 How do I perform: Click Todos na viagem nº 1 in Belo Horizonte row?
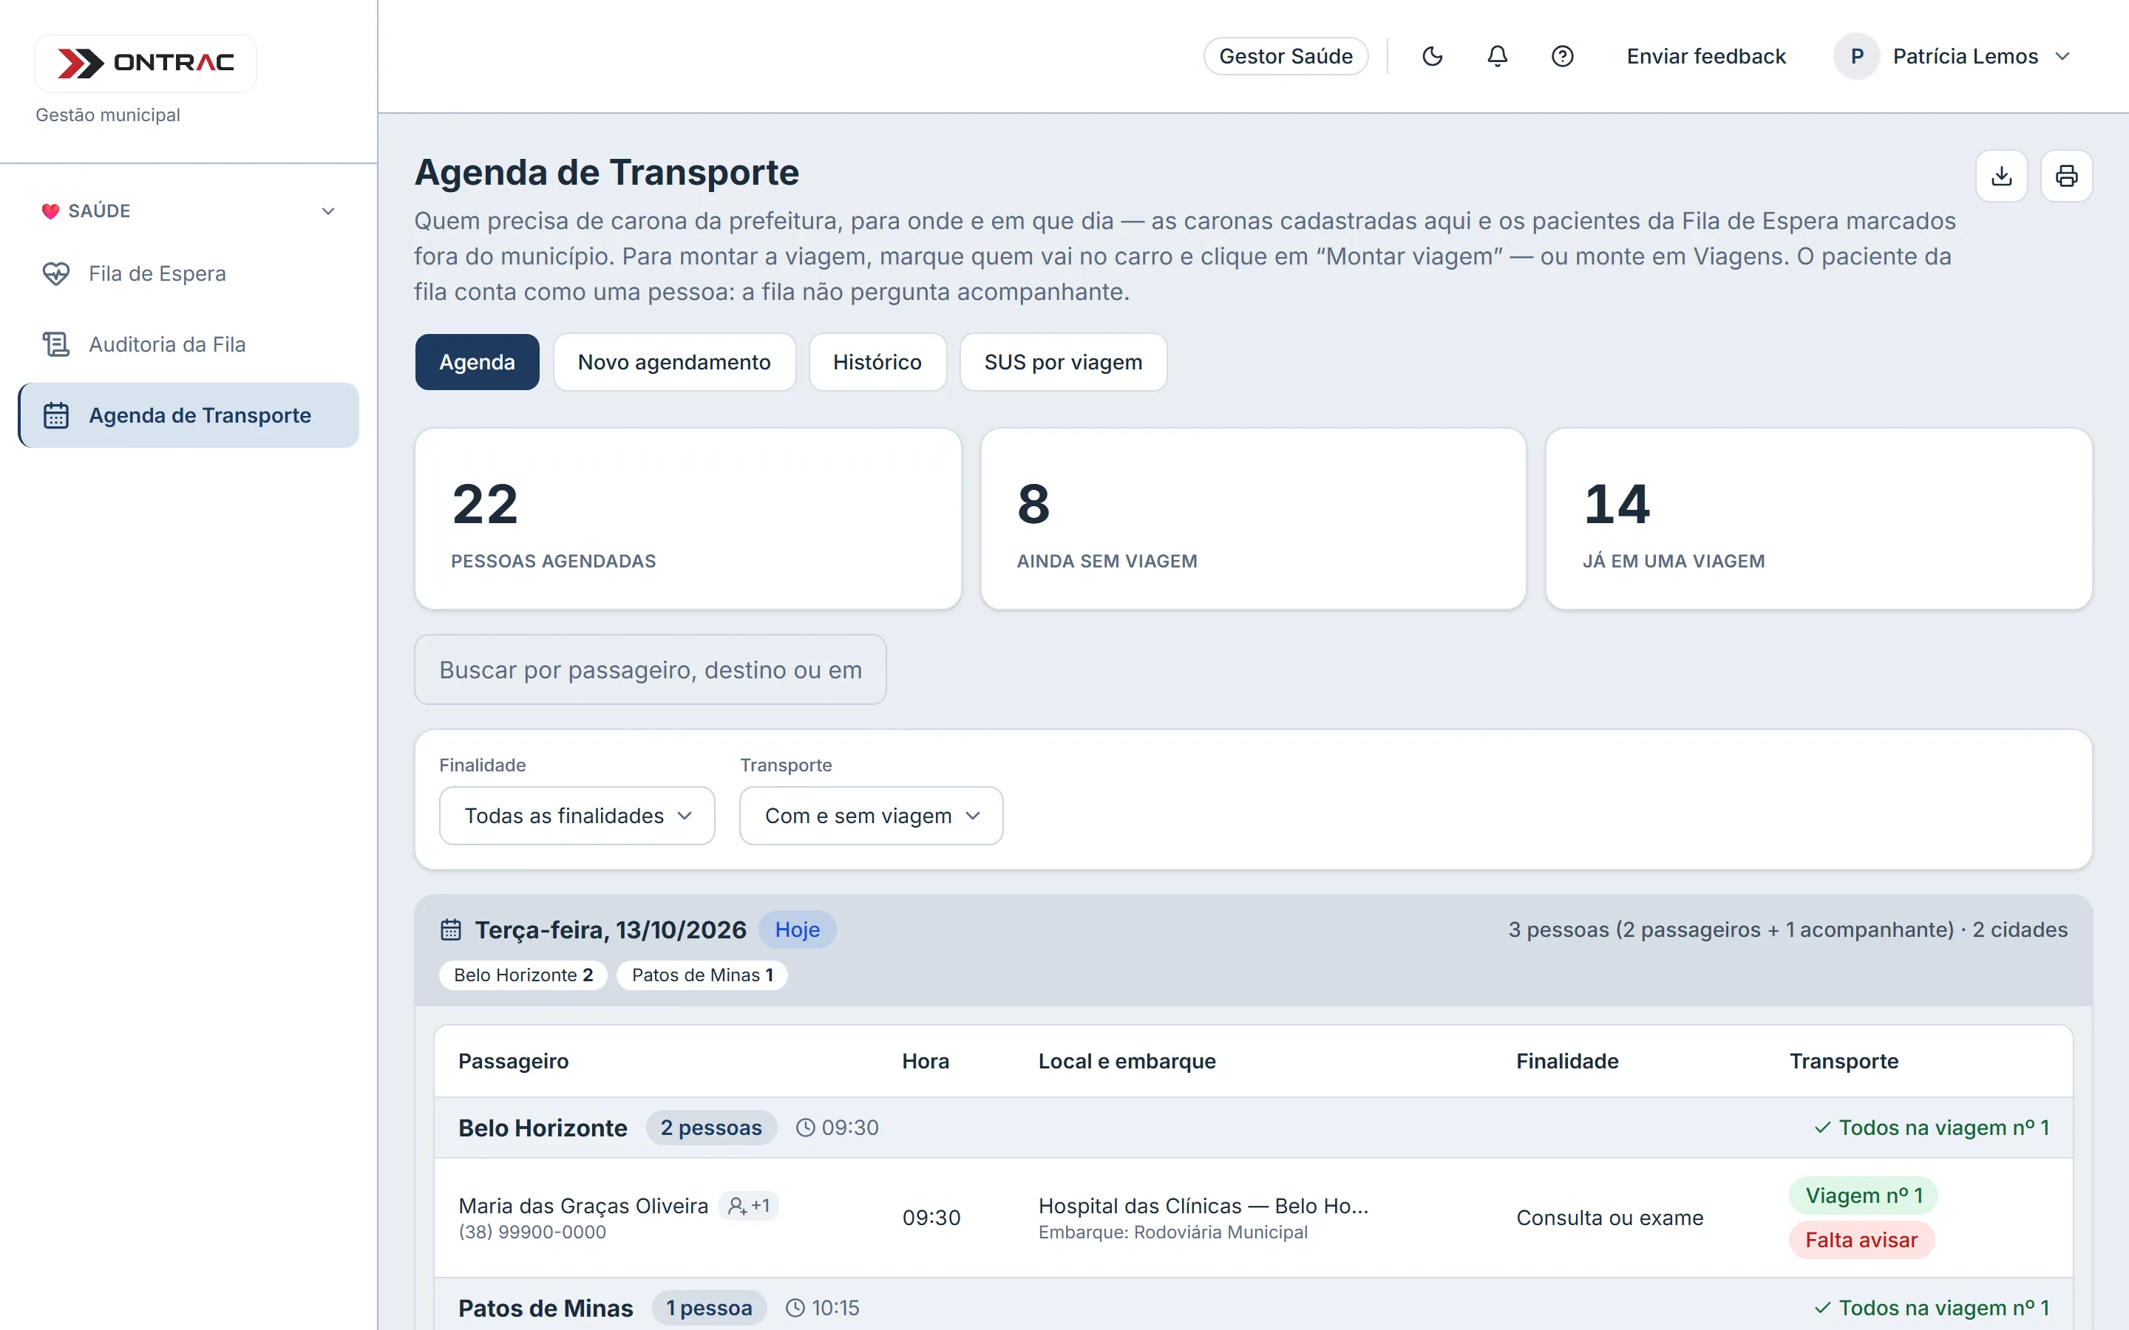click(x=1932, y=1128)
